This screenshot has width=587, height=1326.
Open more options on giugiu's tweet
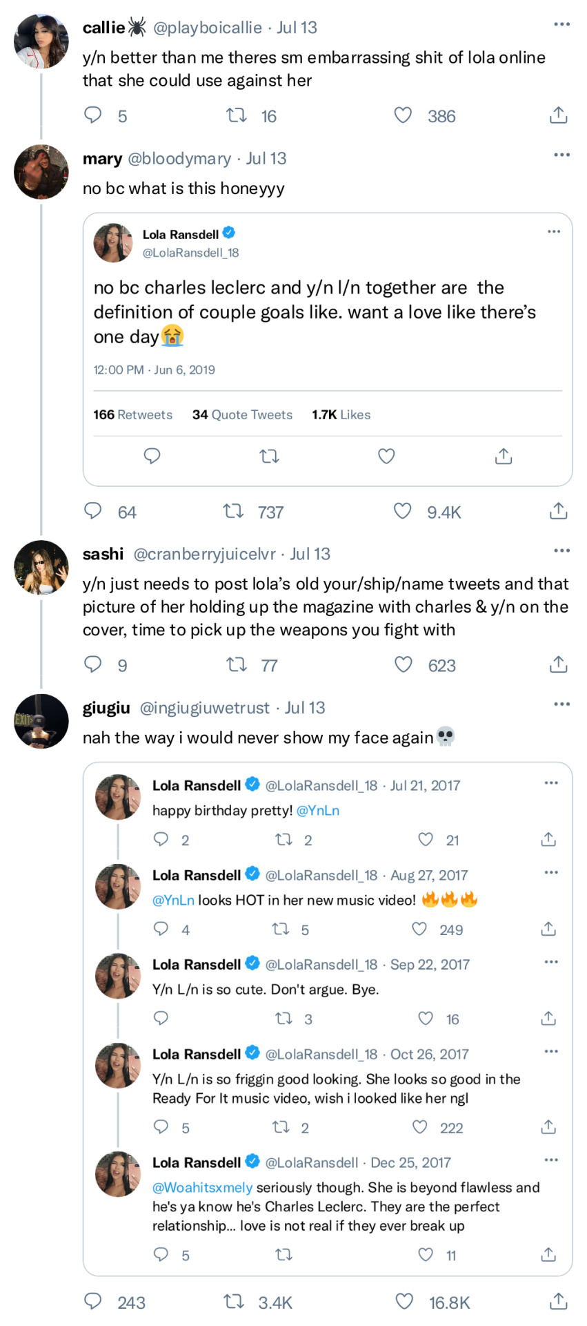(x=561, y=704)
